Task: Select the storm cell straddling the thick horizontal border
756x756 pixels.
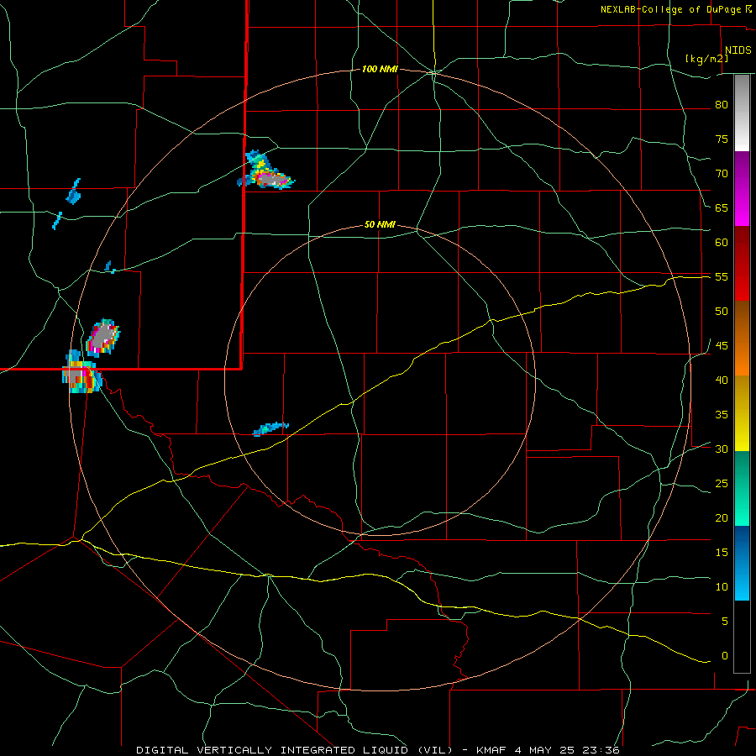Action: tap(81, 373)
